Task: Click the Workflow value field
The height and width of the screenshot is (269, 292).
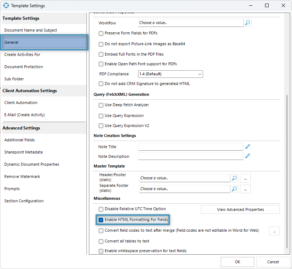Action: click(x=191, y=23)
